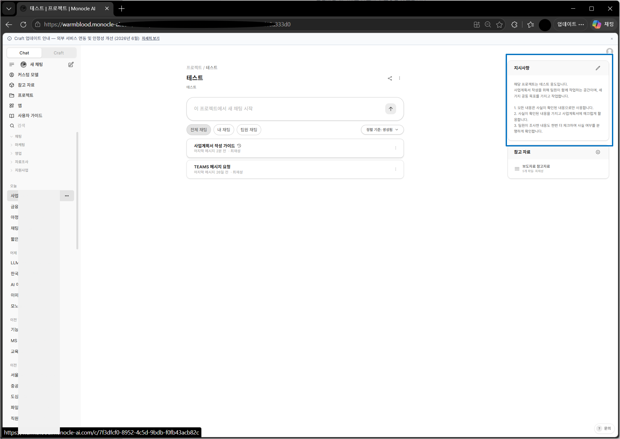Open a new browser tab
The height and width of the screenshot is (439, 620).
click(x=121, y=9)
